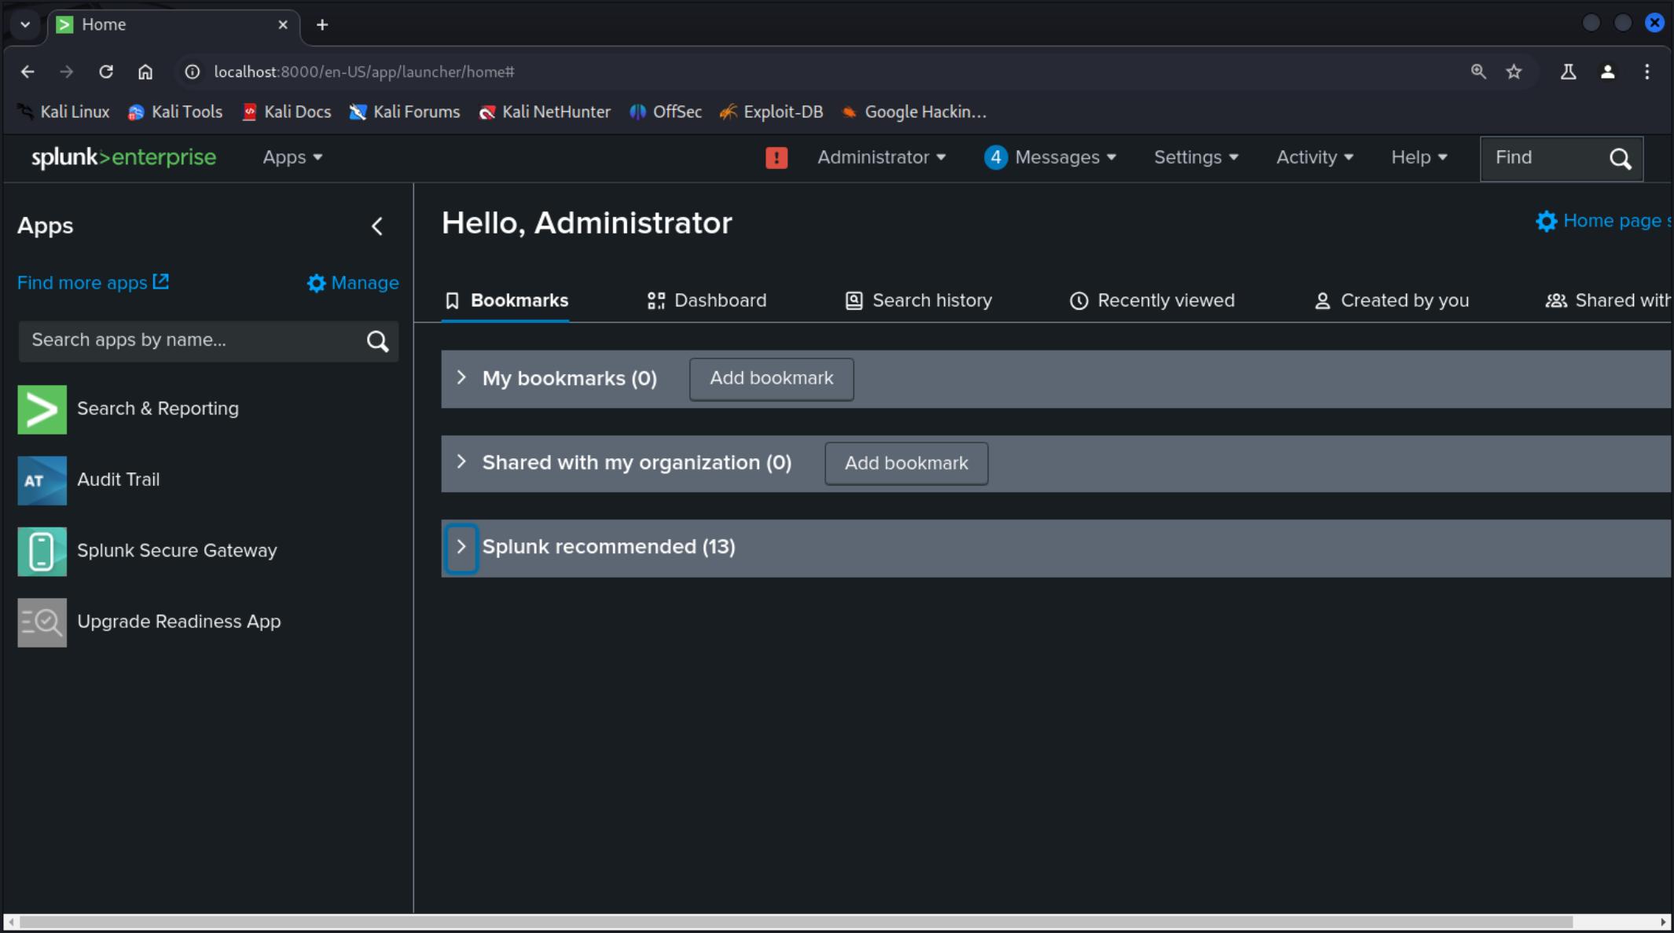
Task: Open the Chrome labs flask icon
Action: (x=1568, y=72)
